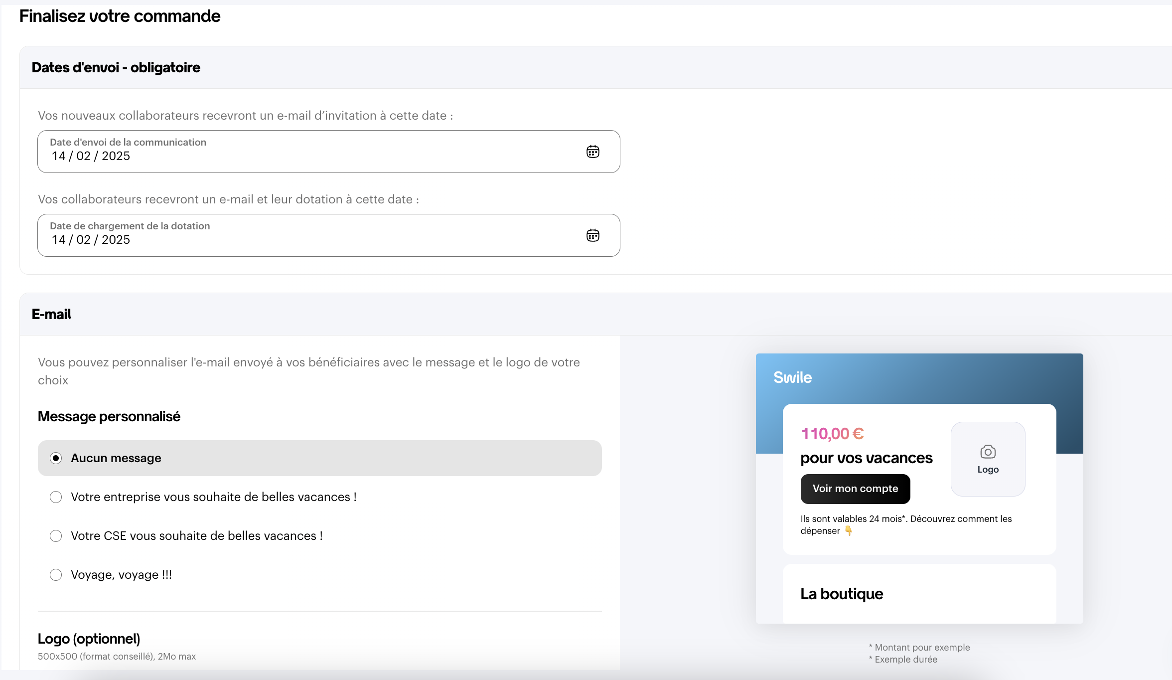Edit the 'Date de chargement de la dotation' field
This screenshot has height=680, width=1172.
[328, 235]
